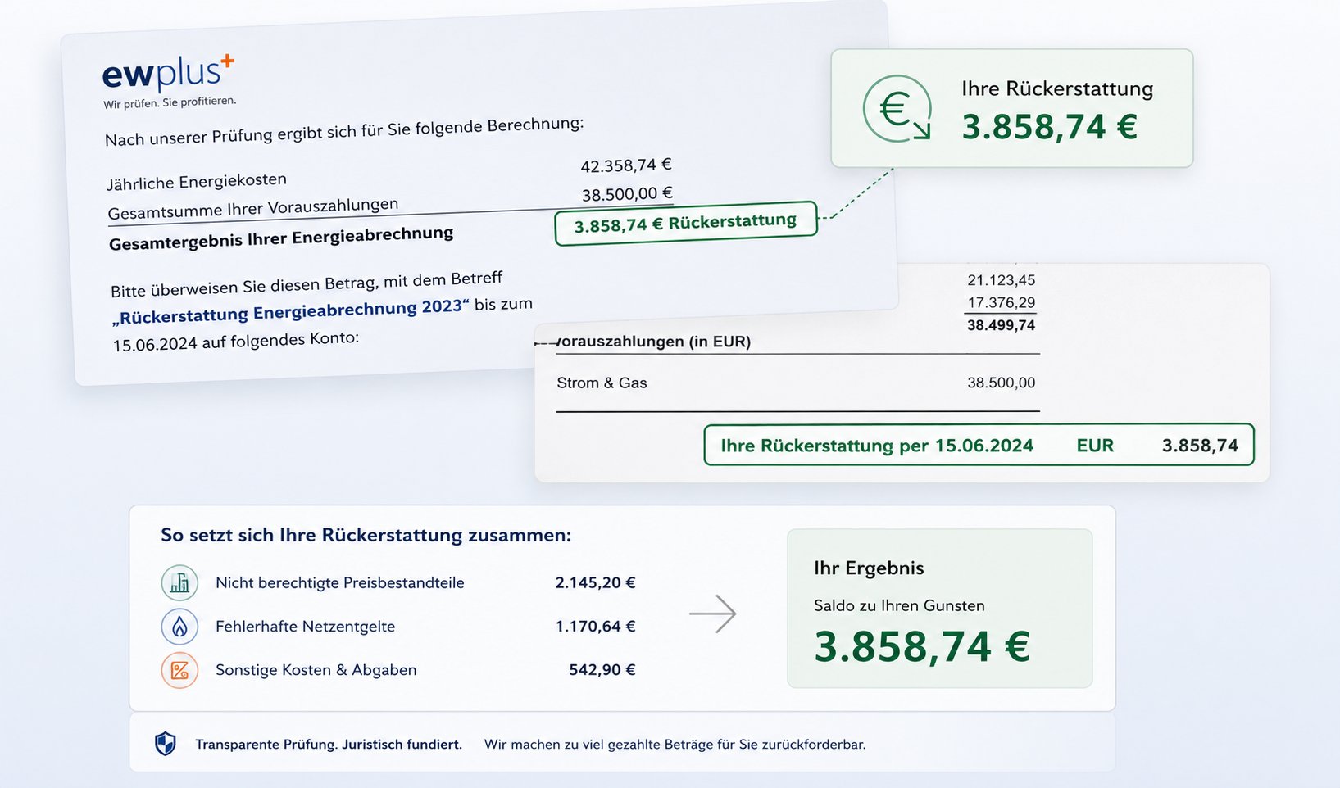Click the percent icon beside Sonstige Kosten

(179, 670)
